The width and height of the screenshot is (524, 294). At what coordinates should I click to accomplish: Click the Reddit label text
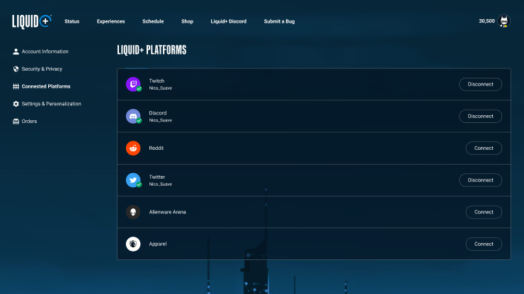(156, 148)
